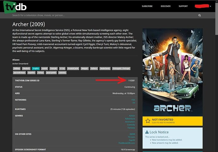Image resolution: width=218 pixels, height=152 pixels.
Task: Open the Fantasy genre link
Action: 131,128
